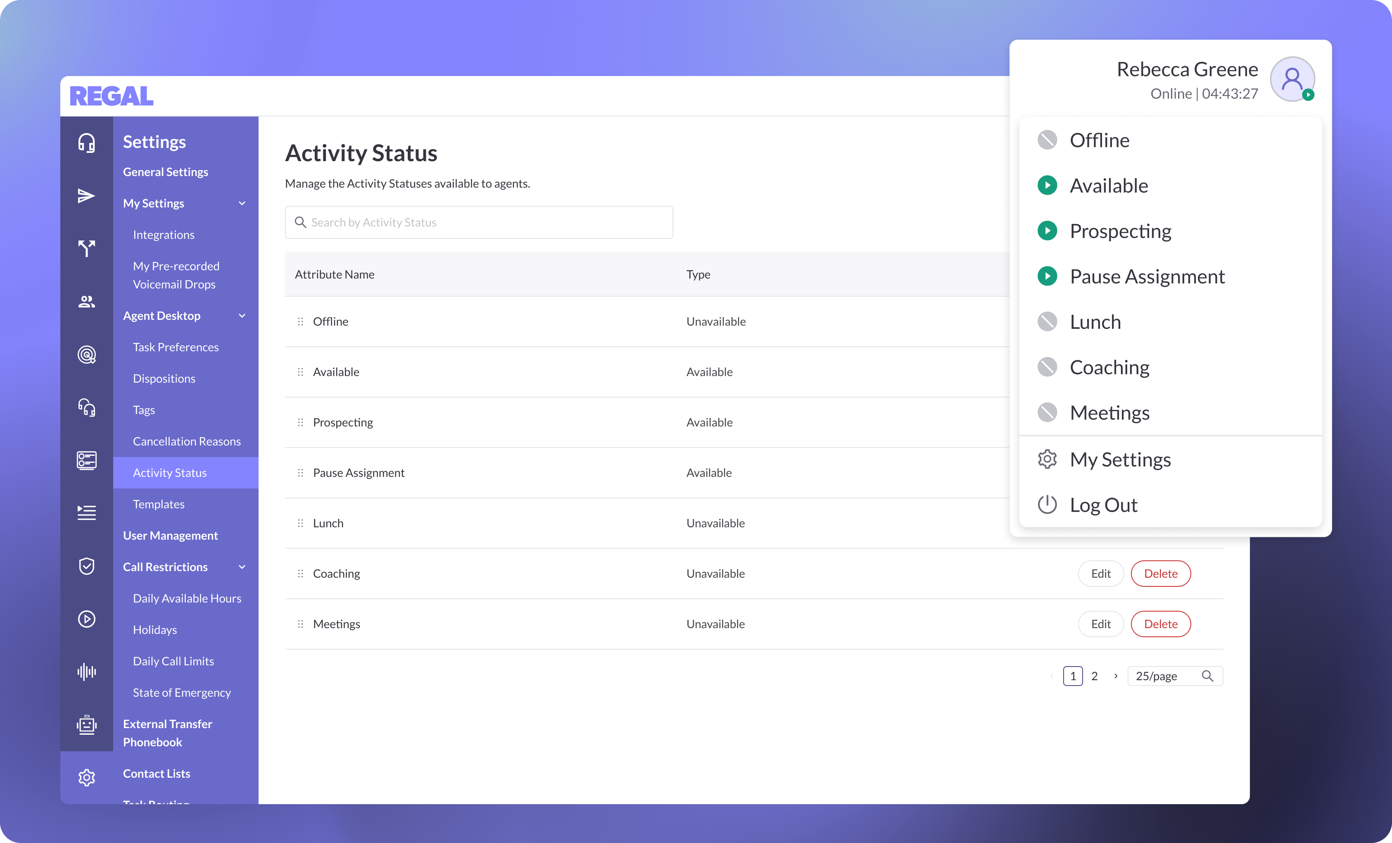Screen dimensions: 1392x843
Task: Click the shield checkmark icon in sidebar
Action: [x=86, y=566]
